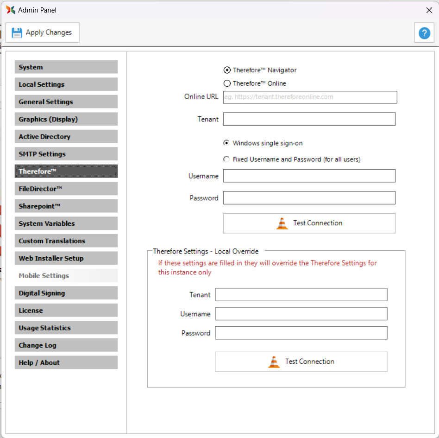
Task: Click the Apply Changes save icon
Action: pos(17,32)
